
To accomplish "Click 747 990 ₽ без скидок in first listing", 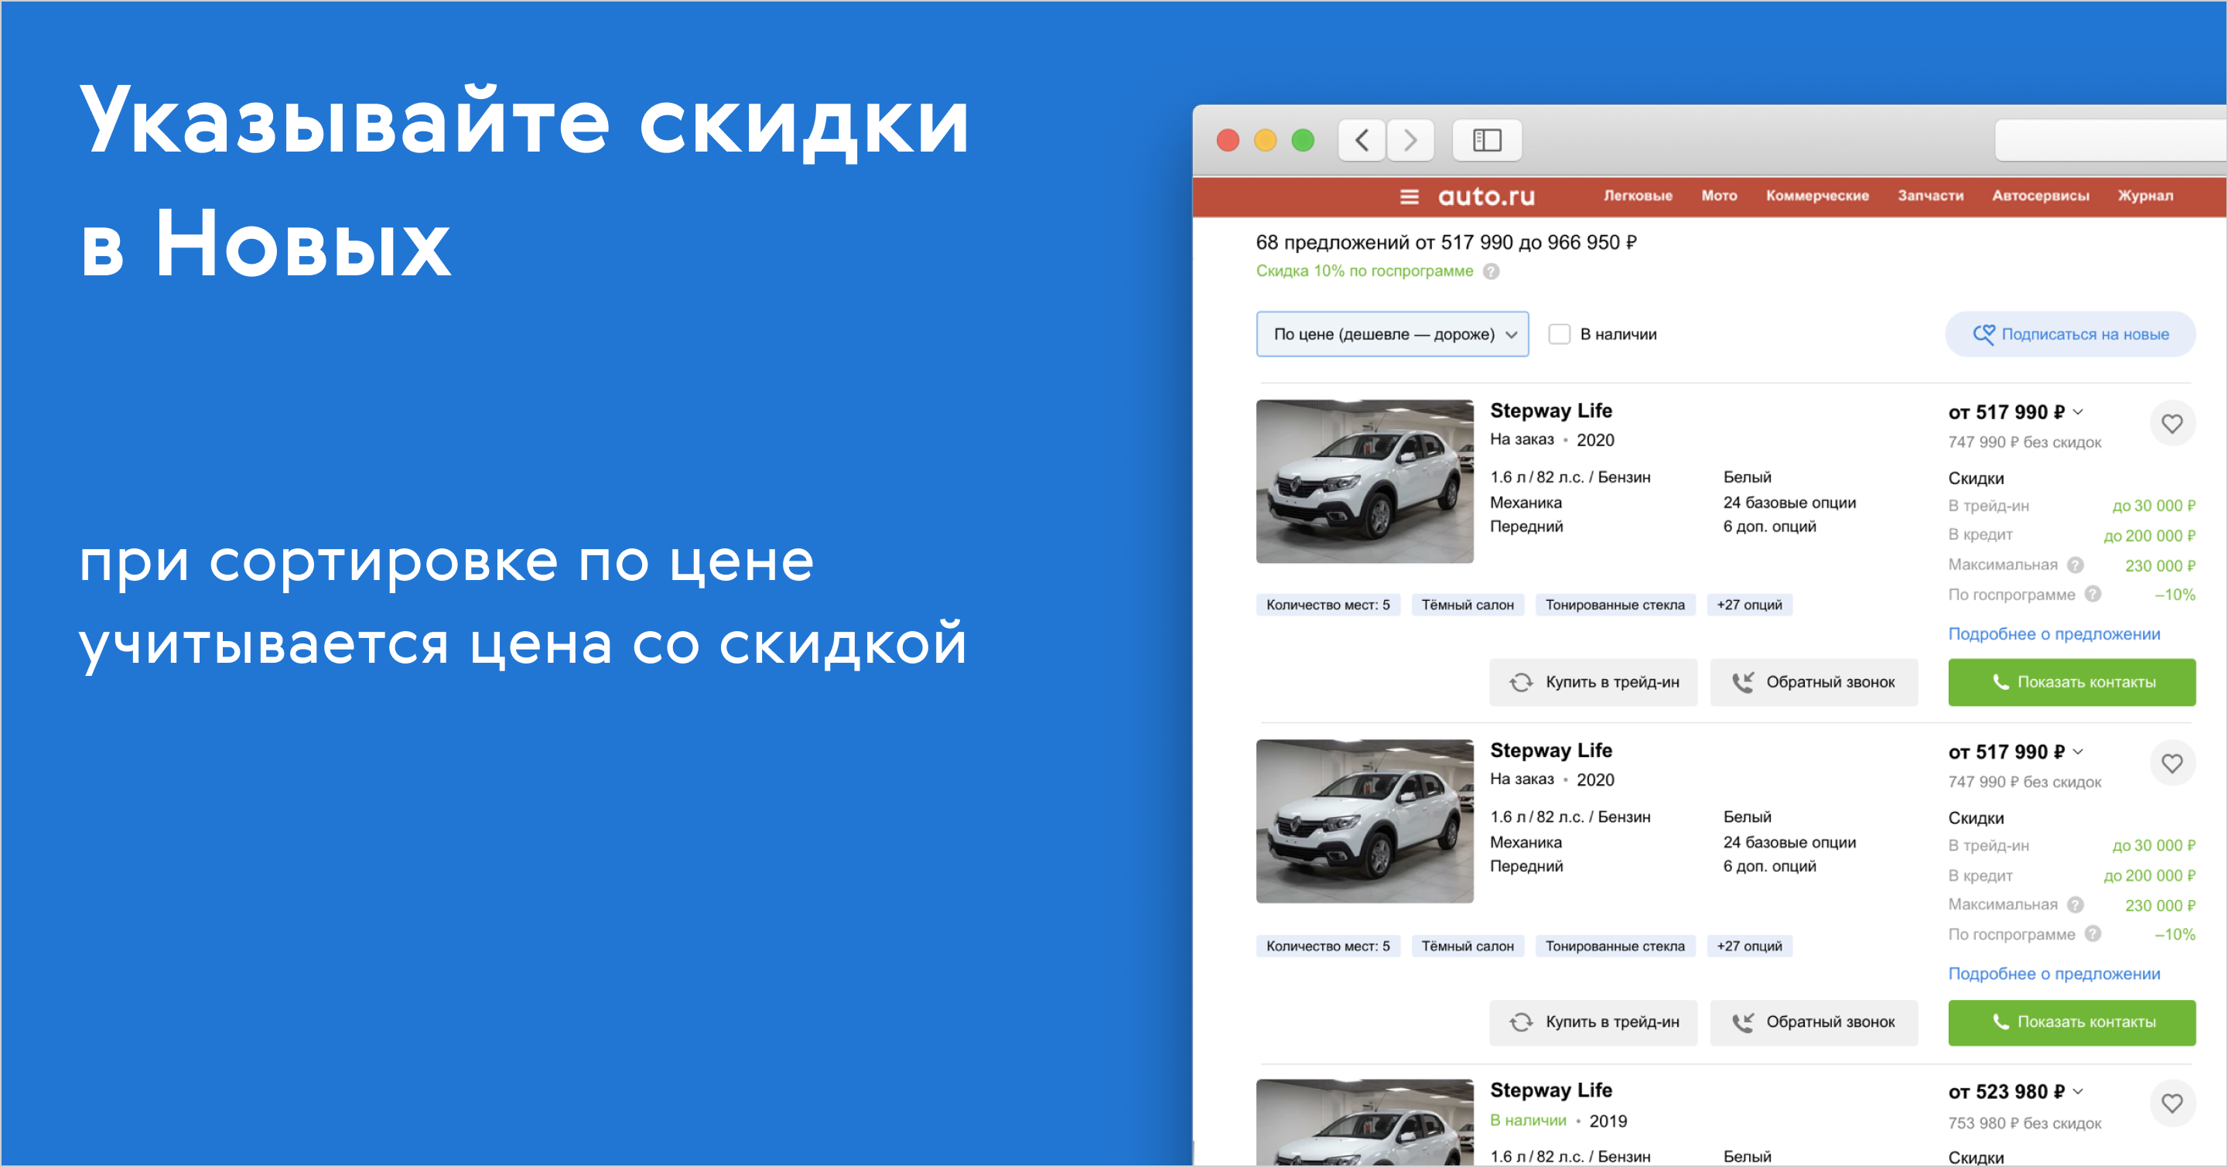I will coord(2024,442).
